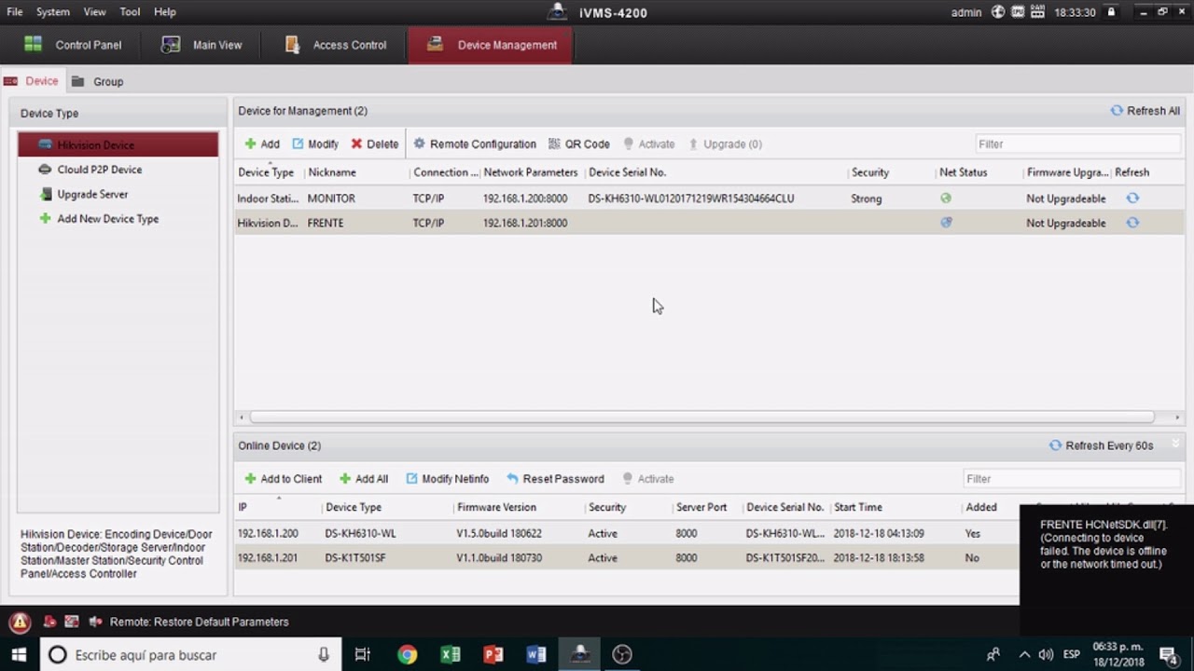
Task: Select the Device Management tab
Action: (491, 45)
